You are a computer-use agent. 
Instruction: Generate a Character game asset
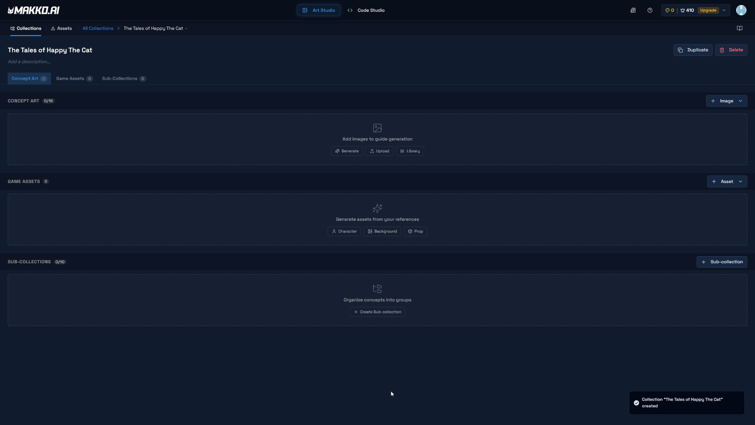344,231
